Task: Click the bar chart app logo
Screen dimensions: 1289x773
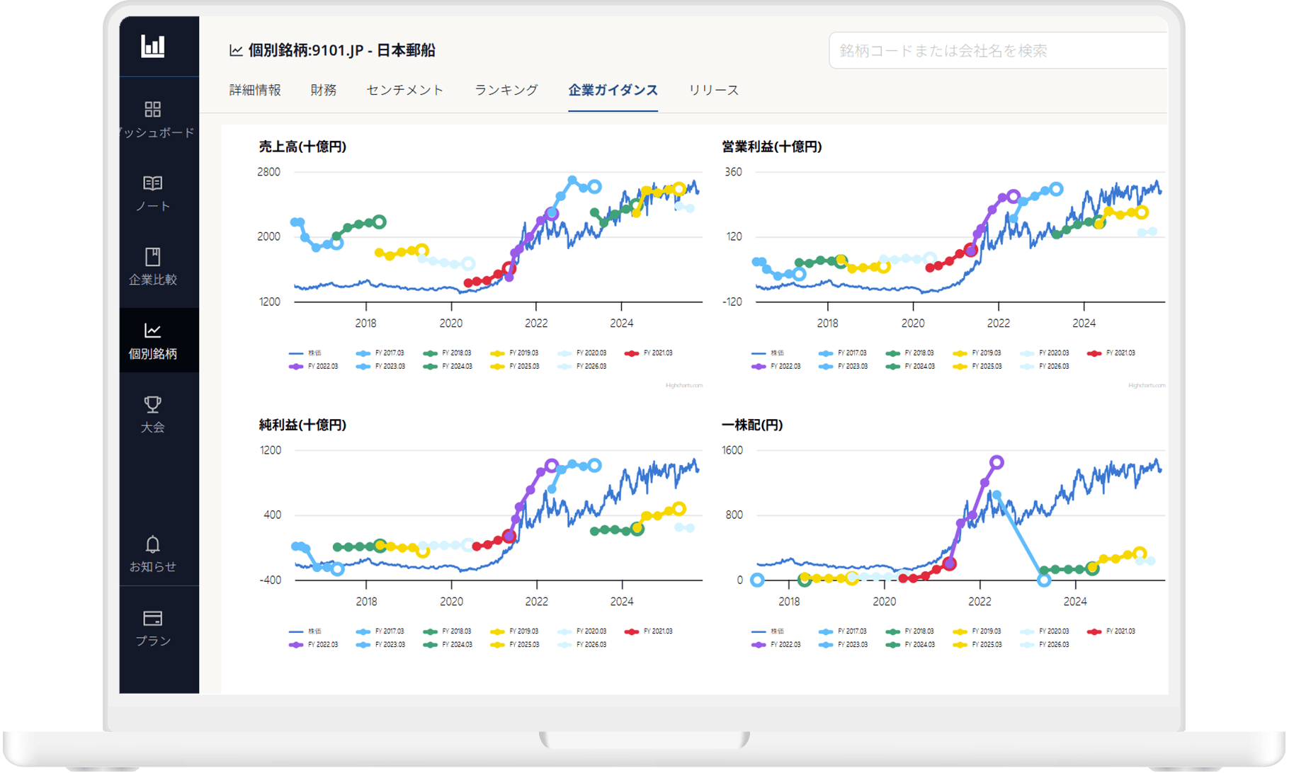Action: 152,47
